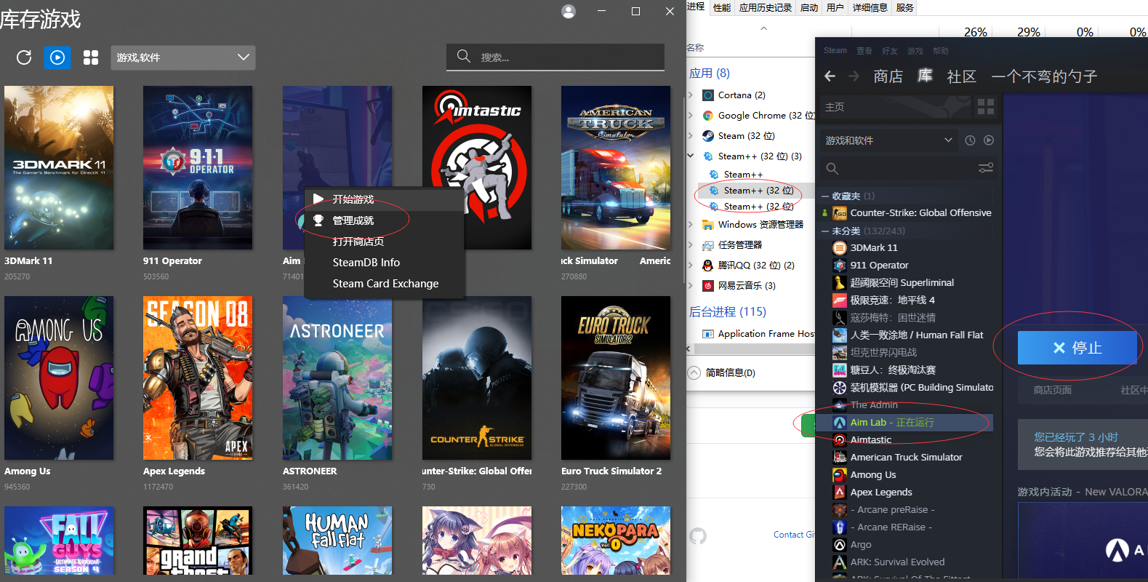Choose Steam Card Exchange menu entry
The width and height of the screenshot is (1148, 582).
[384, 284]
